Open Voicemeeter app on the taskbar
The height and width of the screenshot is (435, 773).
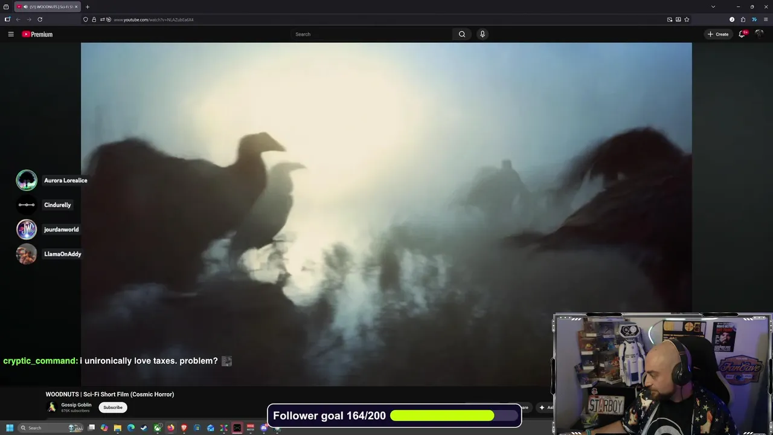click(x=251, y=428)
